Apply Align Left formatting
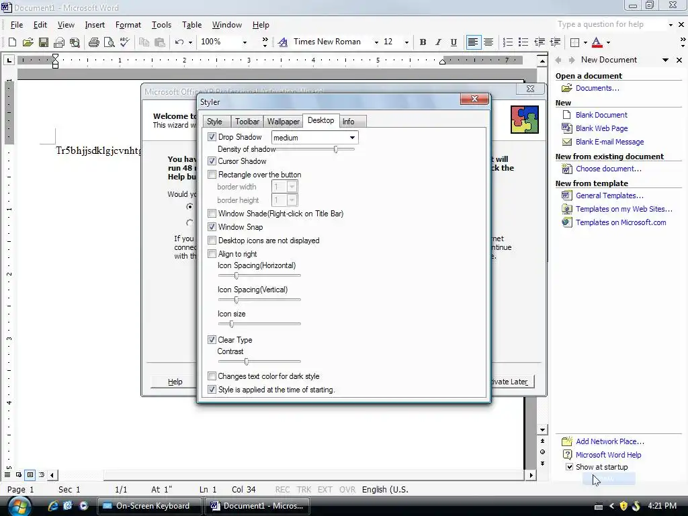The image size is (688, 516). (473, 42)
